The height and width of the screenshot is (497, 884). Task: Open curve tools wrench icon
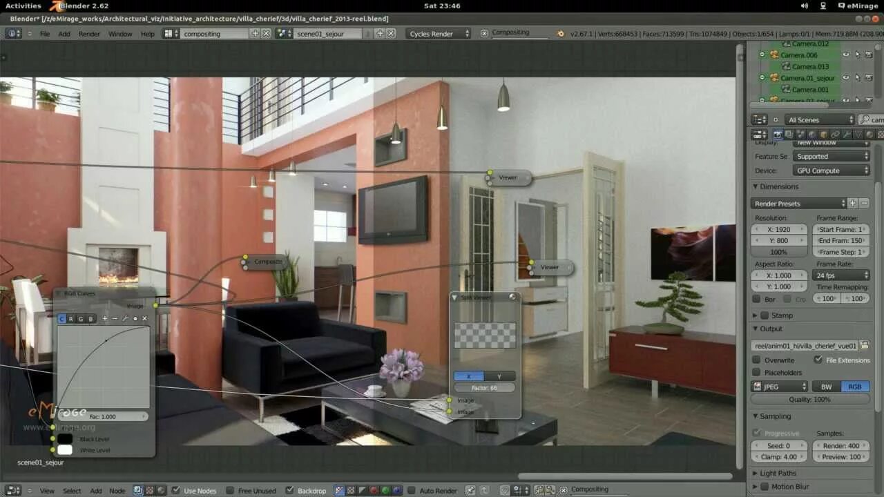pyautogui.click(x=125, y=318)
